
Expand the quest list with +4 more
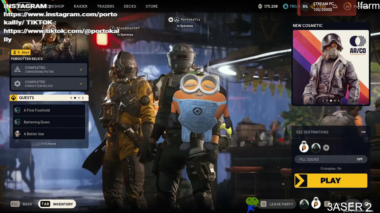pos(49,144)
